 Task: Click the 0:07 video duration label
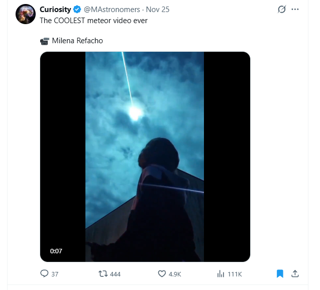pos(56,251)
